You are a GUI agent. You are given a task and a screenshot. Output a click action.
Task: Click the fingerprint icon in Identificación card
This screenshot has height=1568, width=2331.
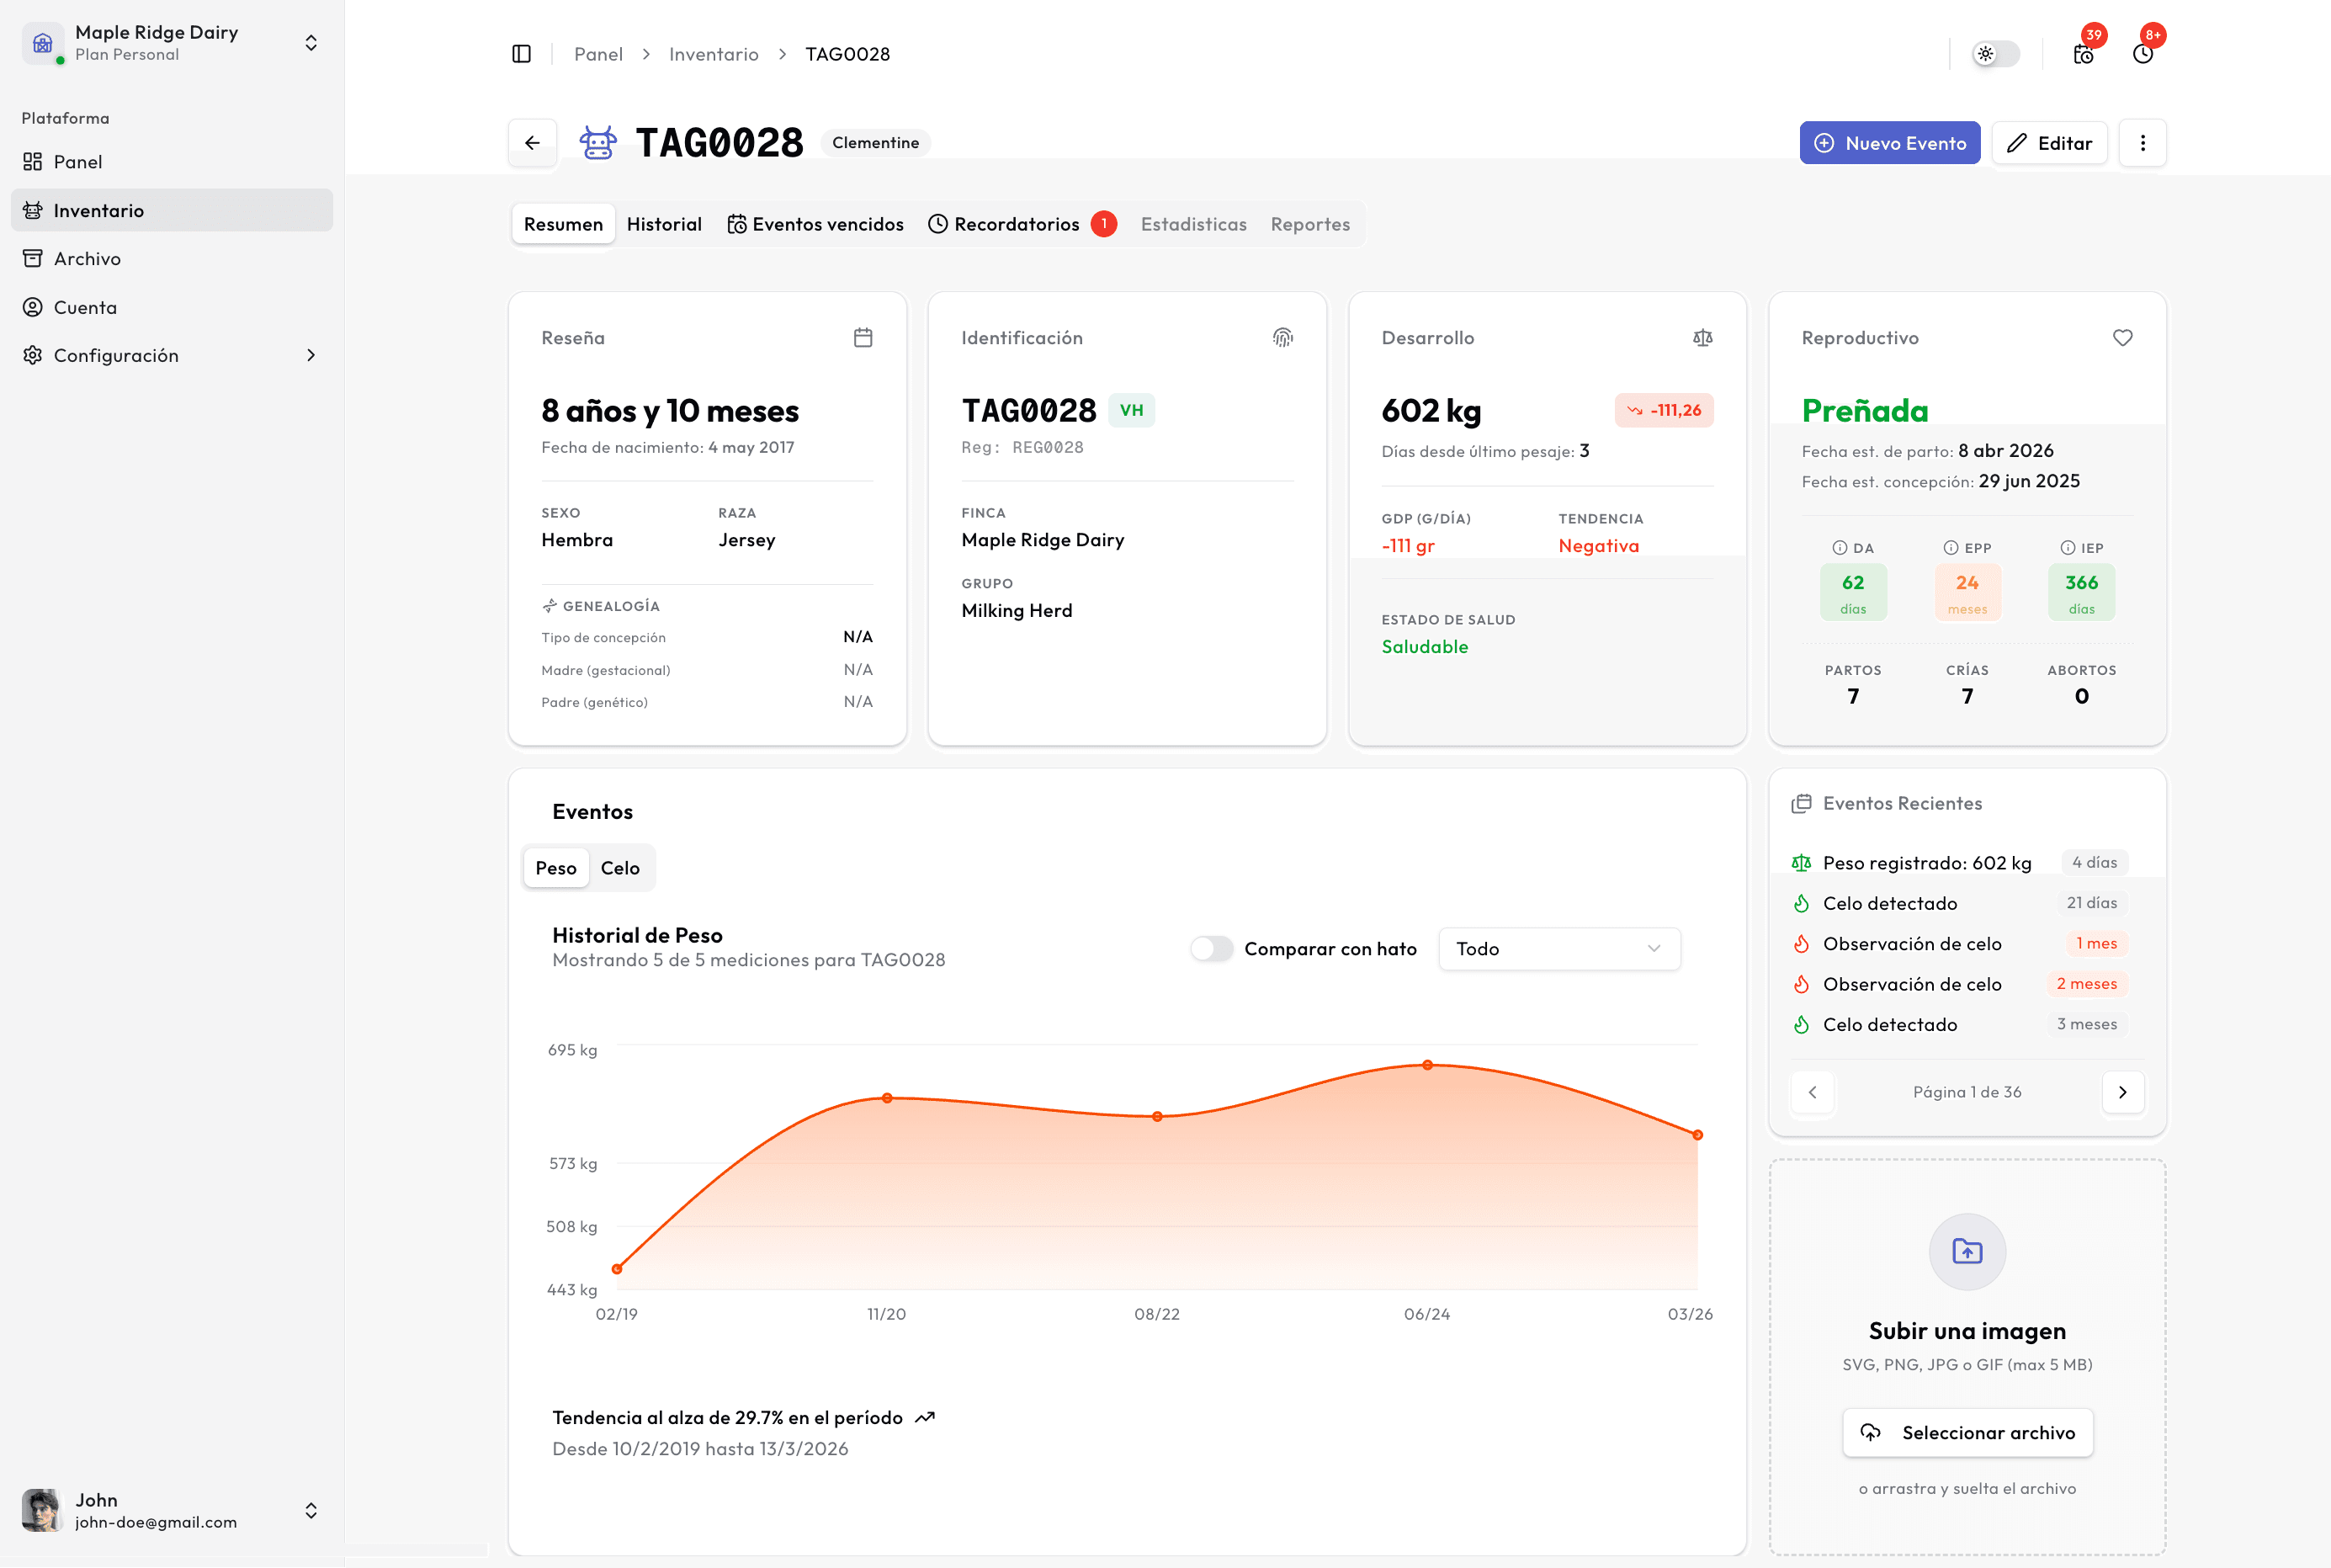pyautogui.click(x=1282, y=338)
